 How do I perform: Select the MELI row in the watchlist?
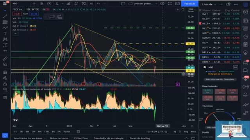220,23
